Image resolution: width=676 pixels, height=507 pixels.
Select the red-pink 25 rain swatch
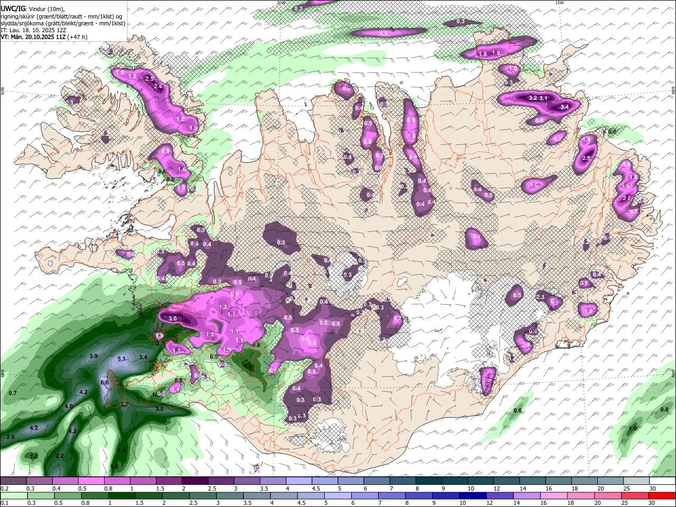pyautogui.click(x=634, y=495)
